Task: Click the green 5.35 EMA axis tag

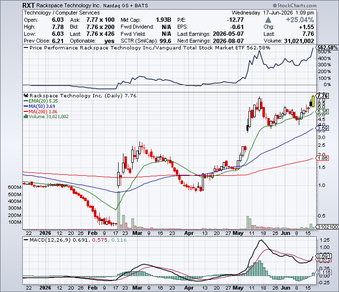Action: 323,112
